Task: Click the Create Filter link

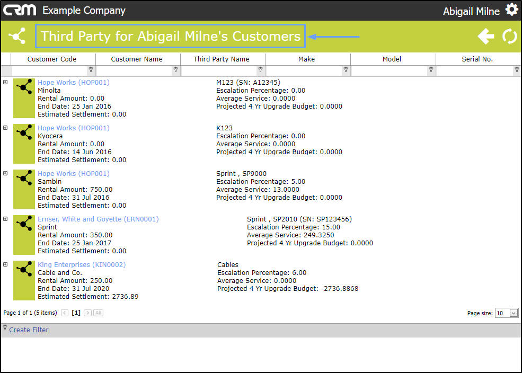Action: 29,330
